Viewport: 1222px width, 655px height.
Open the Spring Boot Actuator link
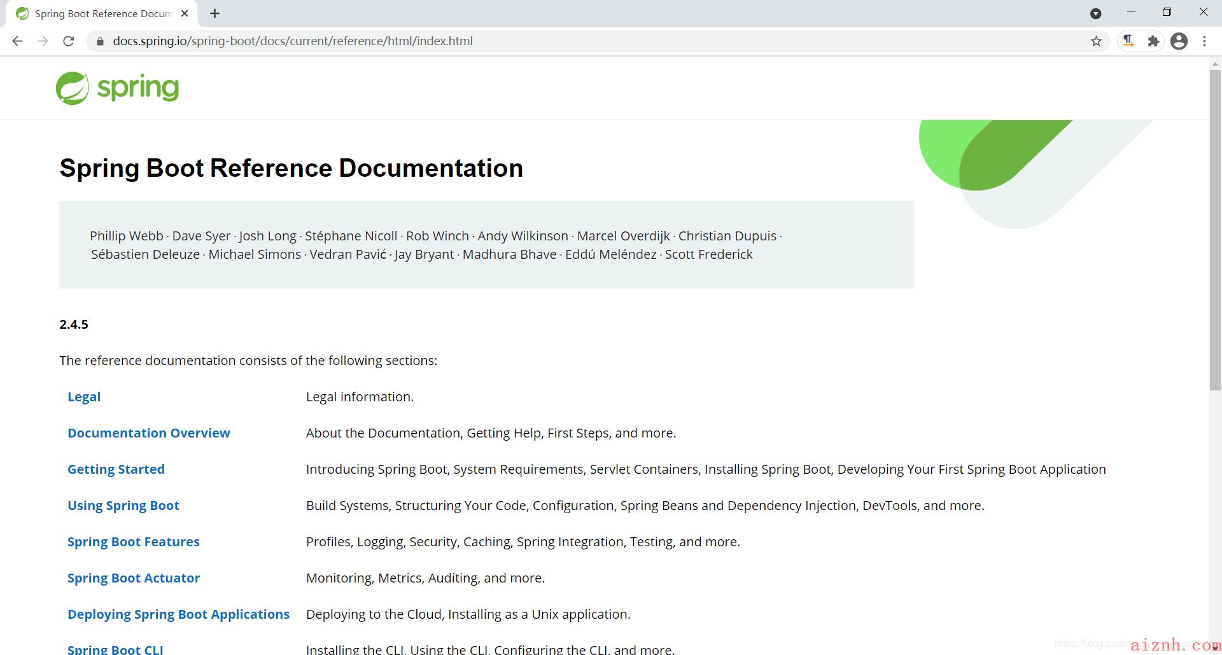coord(134,578)
